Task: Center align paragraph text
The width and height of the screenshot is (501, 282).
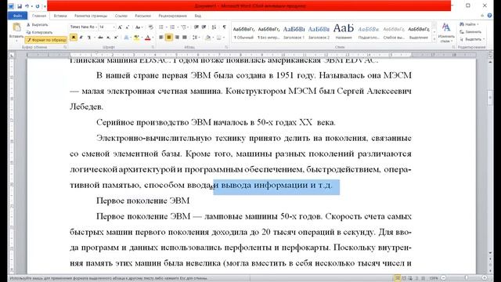Action: tap(169, 38)
